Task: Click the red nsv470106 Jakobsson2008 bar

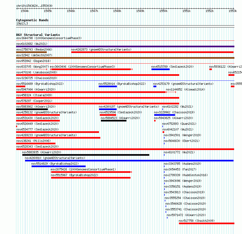Action: pyautogui.click(x=98, y=75)
